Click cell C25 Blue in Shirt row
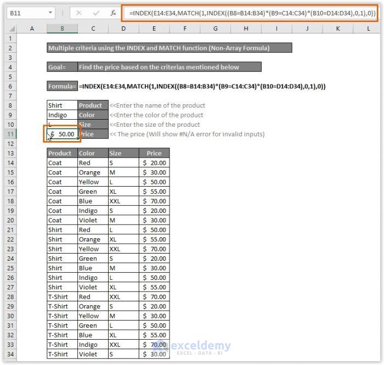The image size is (384, 365). tap(93, 268)
